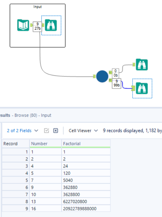Click the Number column header

tap(45, 144)
